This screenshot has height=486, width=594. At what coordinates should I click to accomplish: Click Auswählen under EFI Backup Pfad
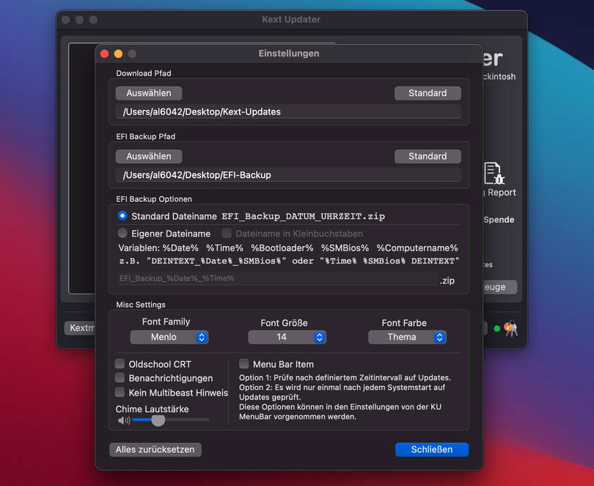149,156
